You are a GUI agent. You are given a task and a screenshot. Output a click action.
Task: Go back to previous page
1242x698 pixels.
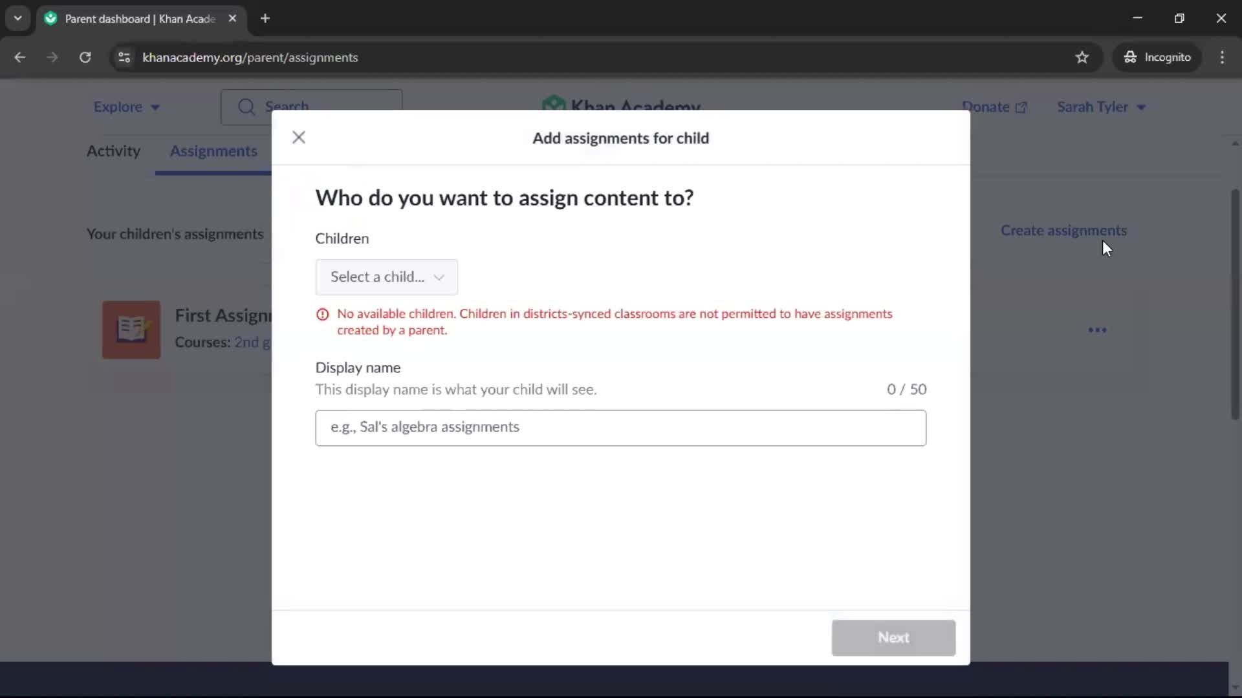19,57
